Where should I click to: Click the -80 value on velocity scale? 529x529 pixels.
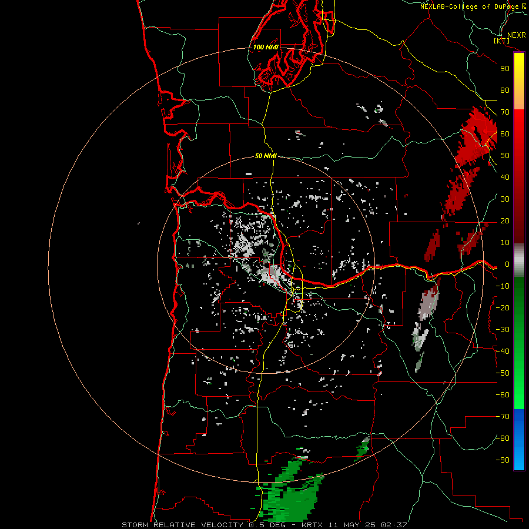(503, 438)
